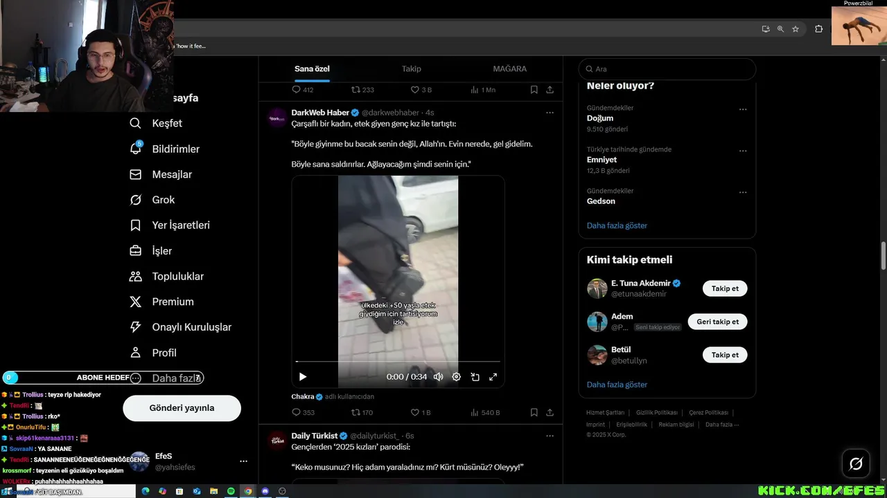887x498 pixels.
Task: Show more follow suggestions link
Action: (x=617, y=385)
